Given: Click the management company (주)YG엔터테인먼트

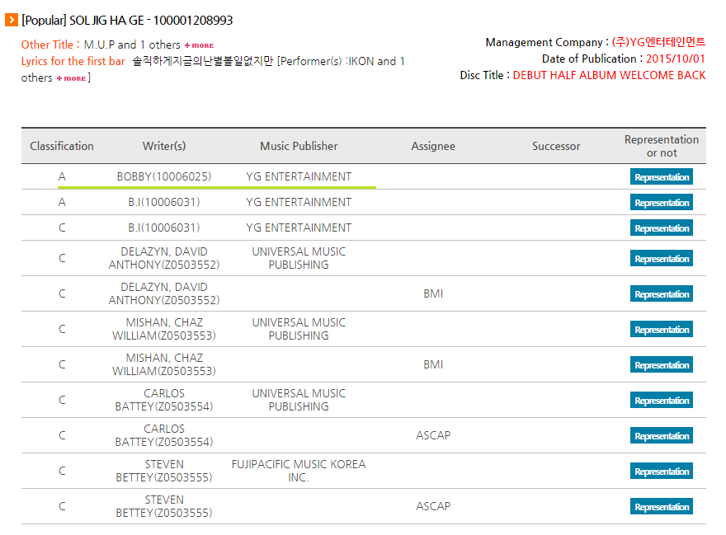Looking at the screenshot, I should [658, 42].
